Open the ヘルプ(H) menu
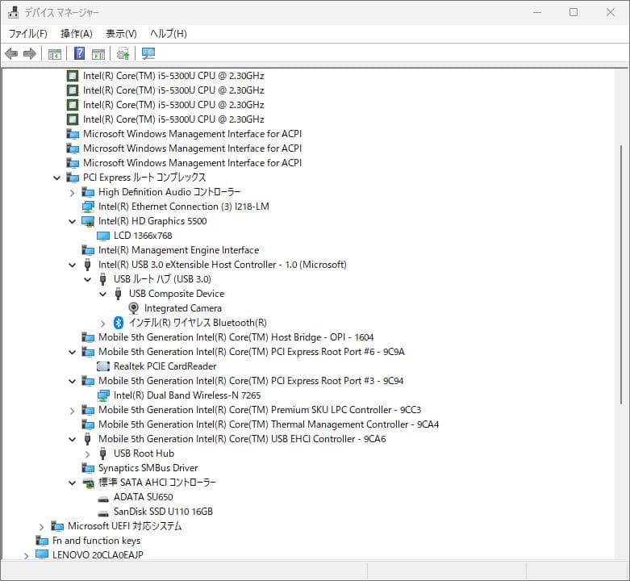This screenshot has height=581, width=630. click(x=169, y=33)
